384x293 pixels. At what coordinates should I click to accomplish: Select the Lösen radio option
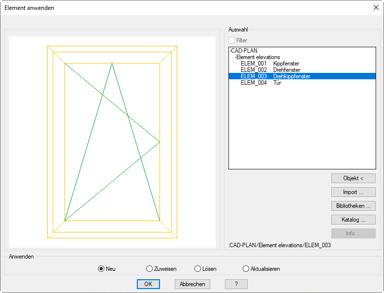(x=198, y=269)
